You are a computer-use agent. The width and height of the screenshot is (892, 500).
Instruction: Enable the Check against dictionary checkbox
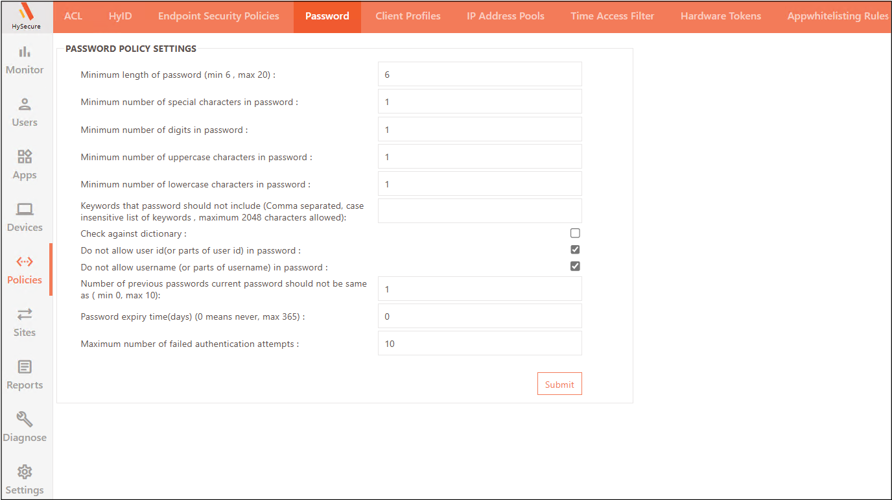[575, 233]
